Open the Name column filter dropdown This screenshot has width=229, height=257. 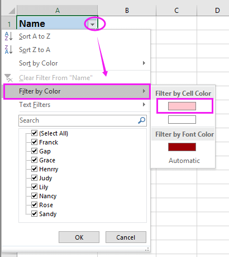point(93,24)
